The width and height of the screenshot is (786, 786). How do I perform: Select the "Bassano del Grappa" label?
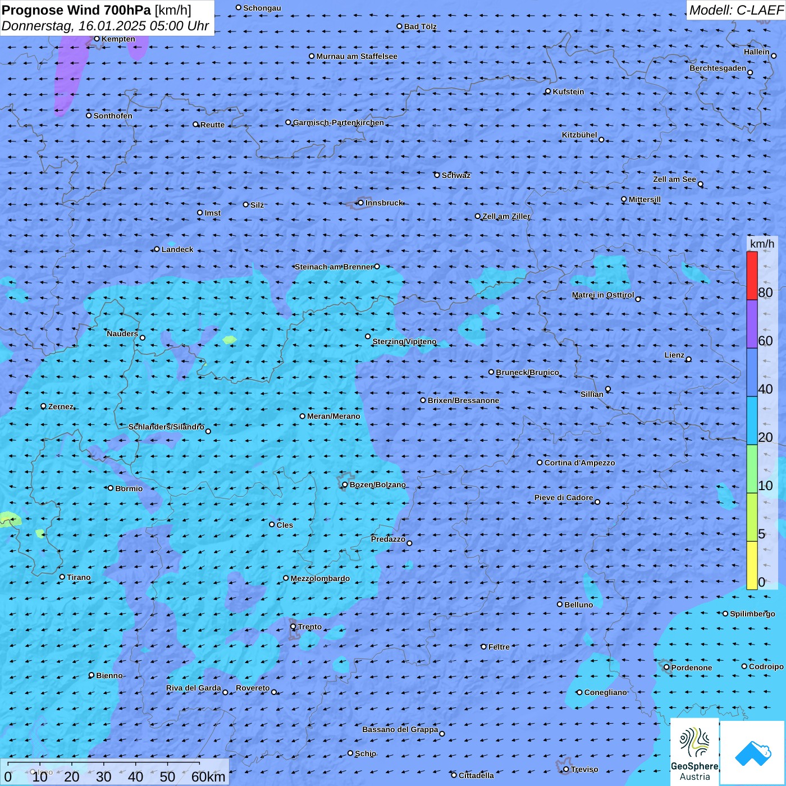400,729
